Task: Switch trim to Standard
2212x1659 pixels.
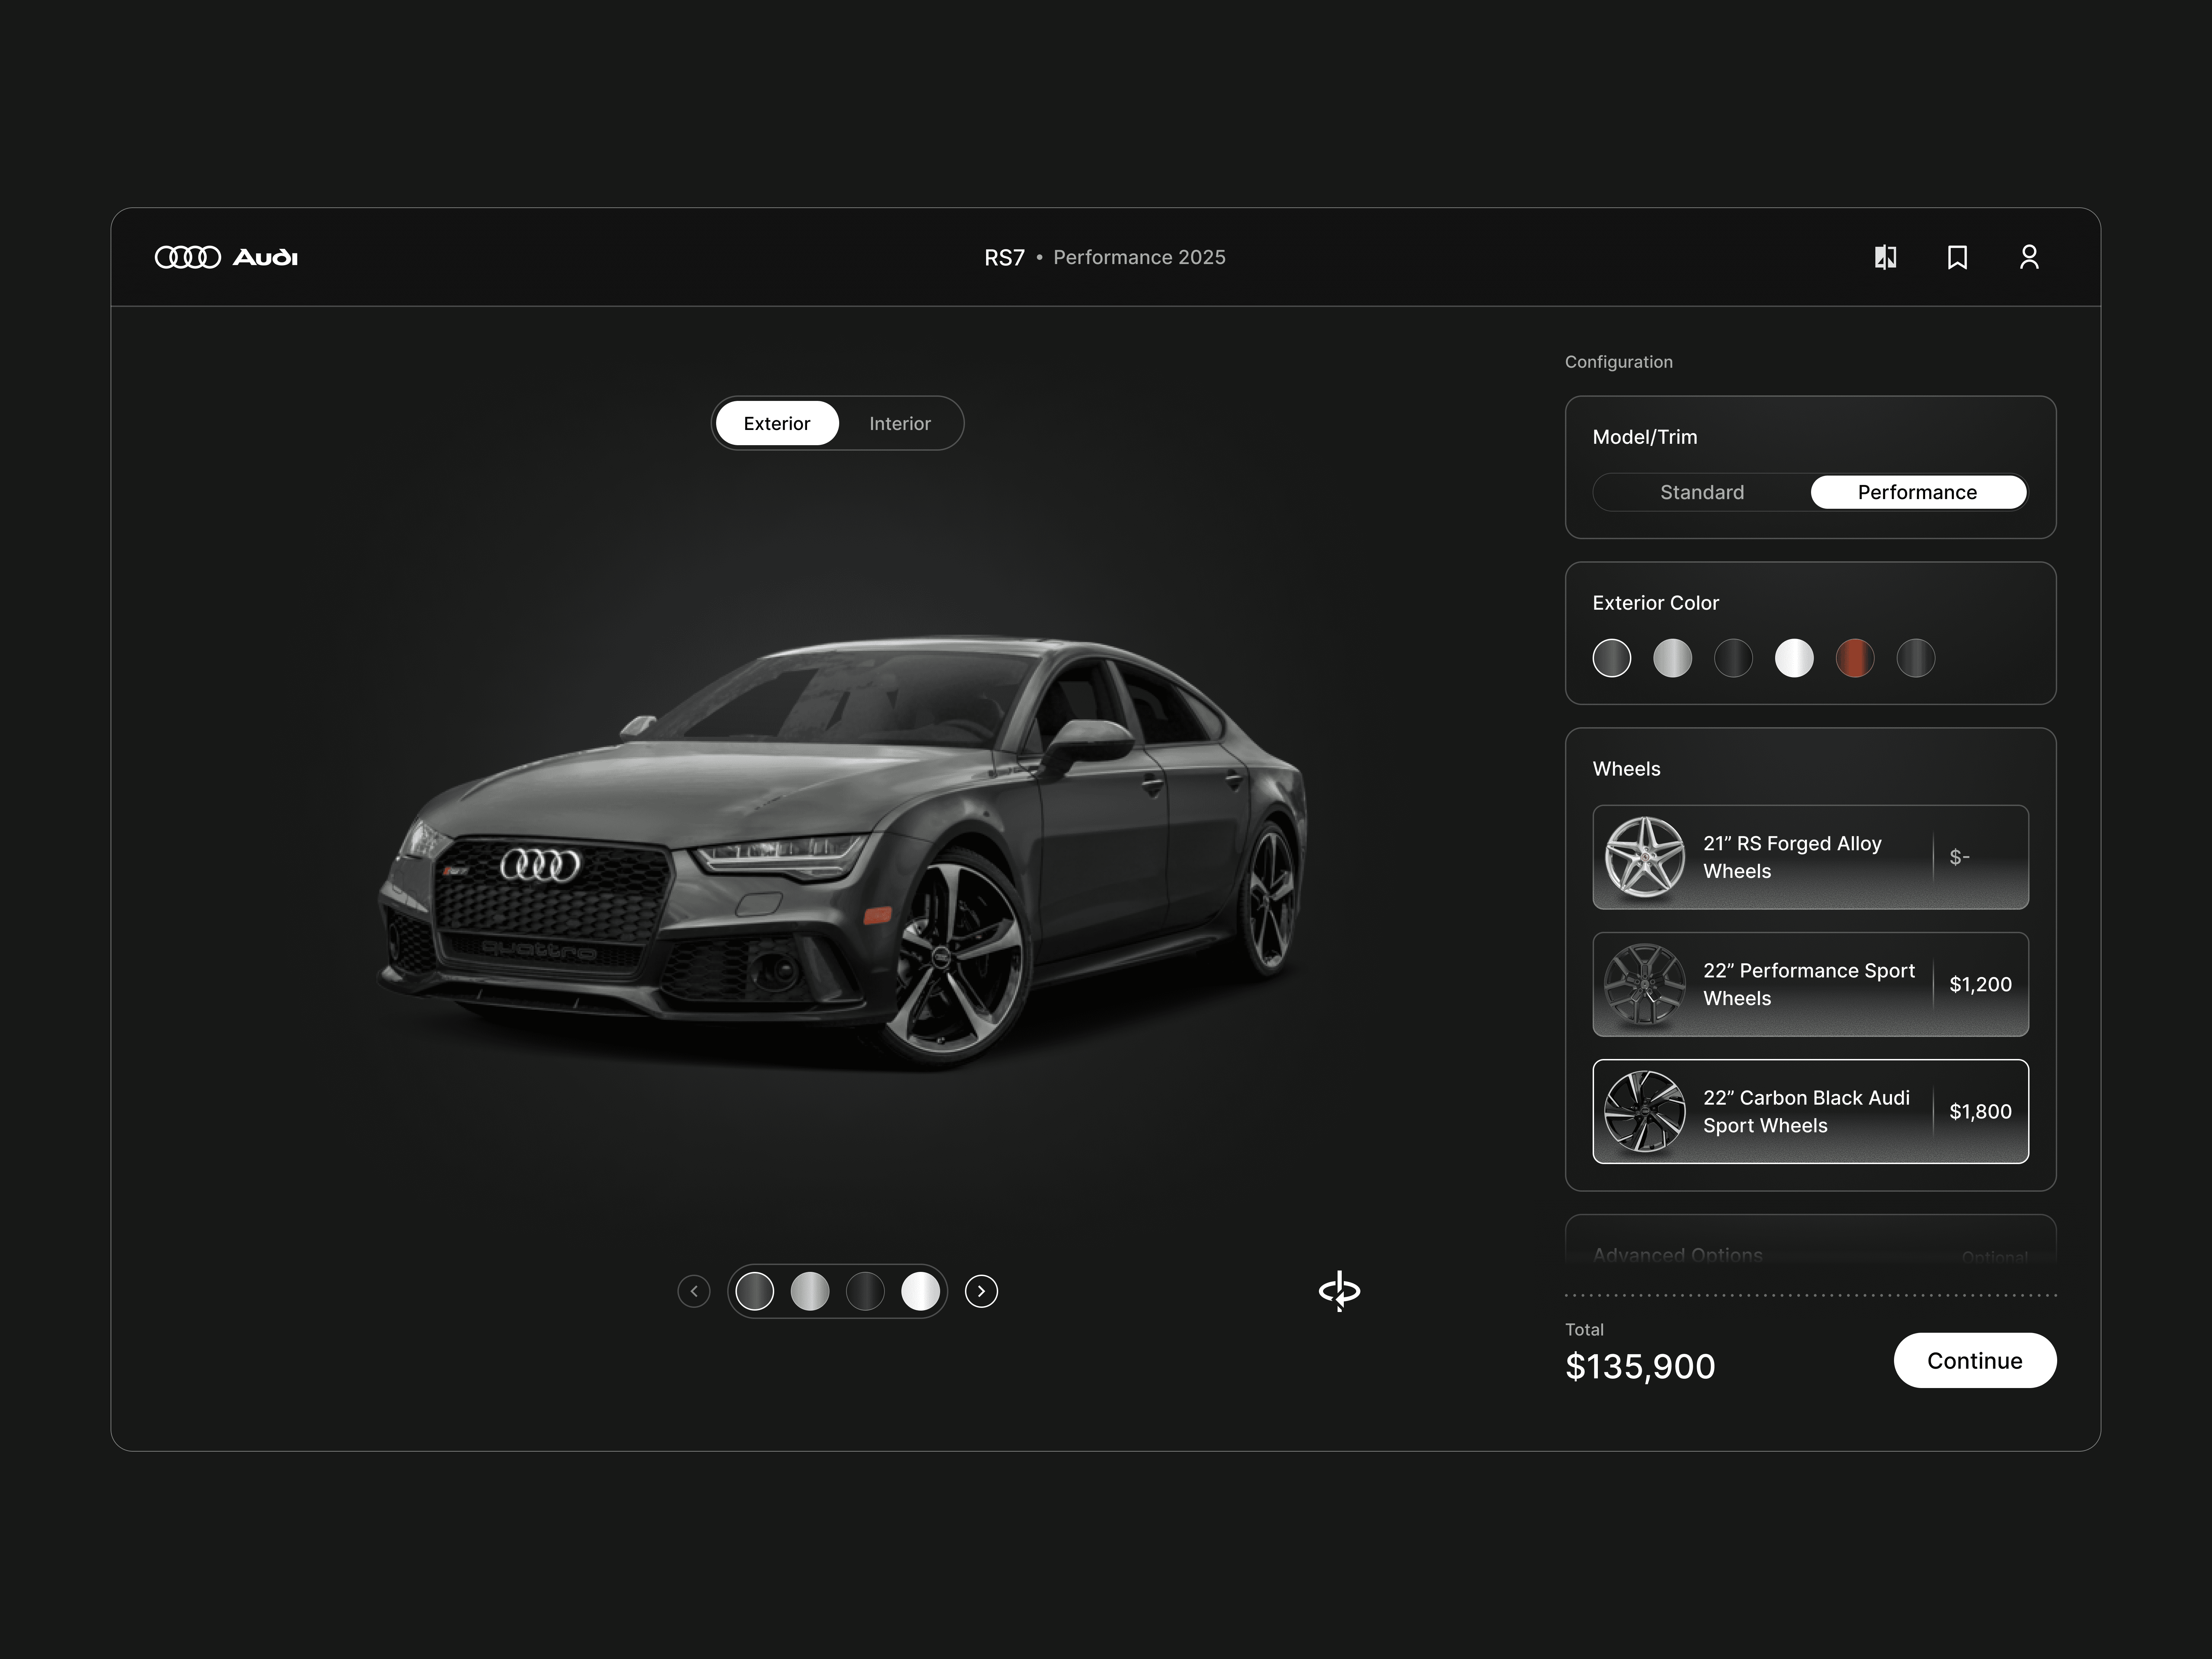Action: point(1701,492)
